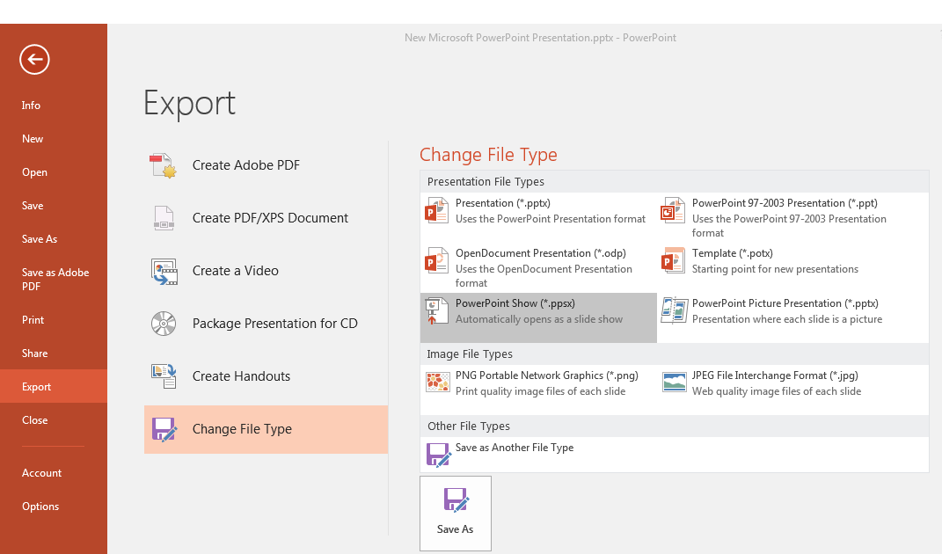
Task: Click the OpenDocument Presentation icon
Action: [437, 260]
